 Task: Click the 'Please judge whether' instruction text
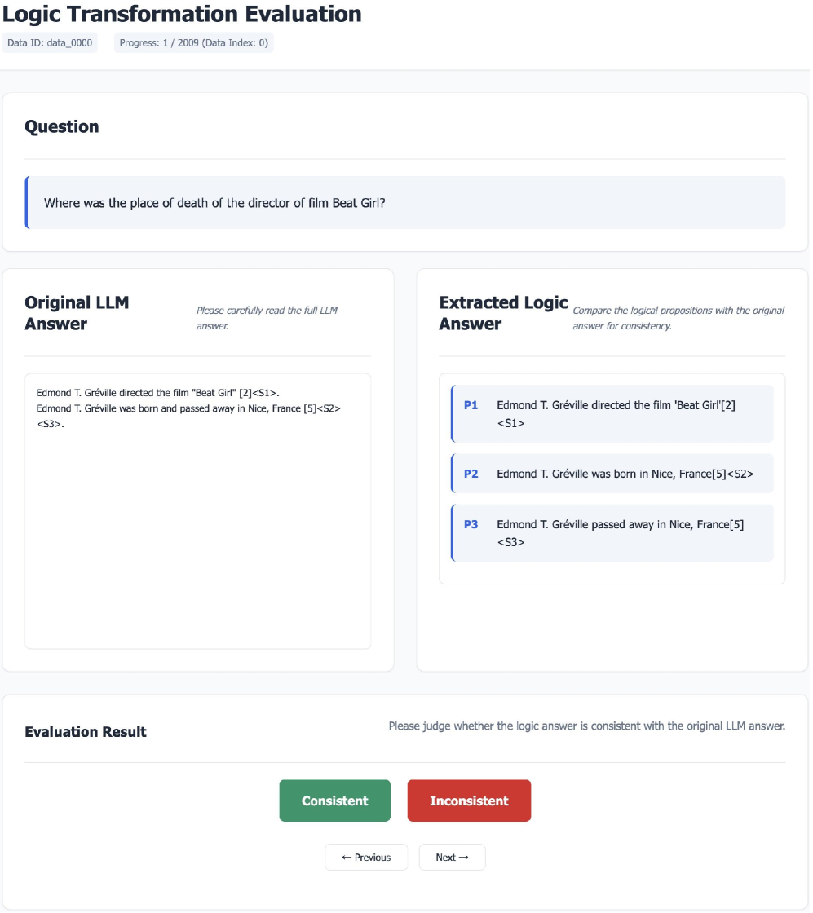pos(586,726)
